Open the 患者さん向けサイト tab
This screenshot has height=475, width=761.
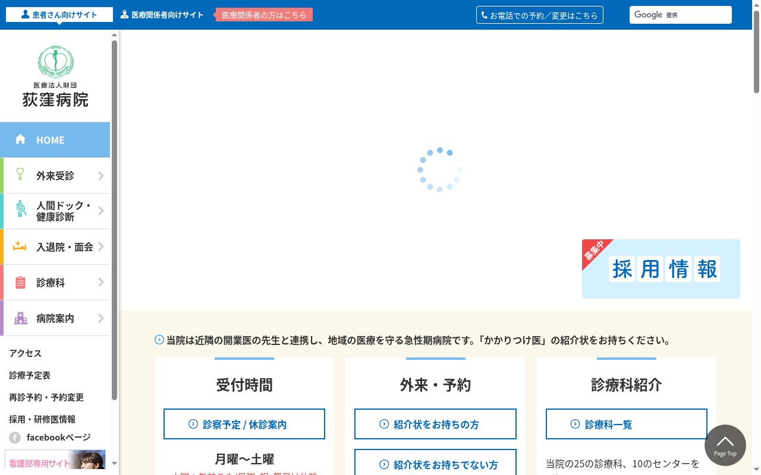tap(59, 15)
